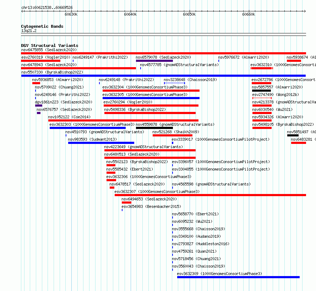Select nsv3349100 (Audano2019) label
316x291 pixels.
coord(196,236)
